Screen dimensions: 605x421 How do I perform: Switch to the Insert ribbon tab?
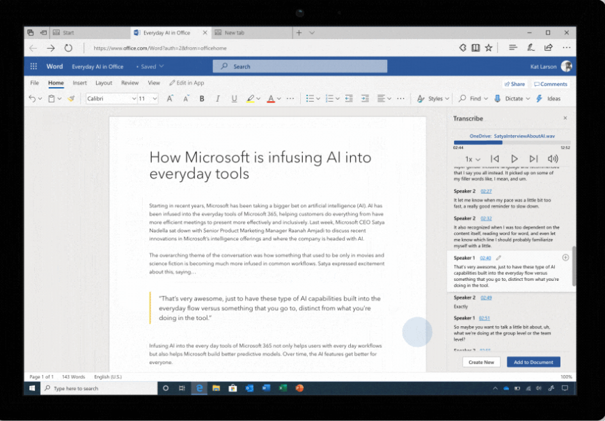[x=79, y=83]
